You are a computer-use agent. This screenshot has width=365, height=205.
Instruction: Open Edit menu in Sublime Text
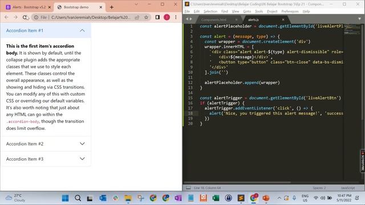[x=197, y=11]
